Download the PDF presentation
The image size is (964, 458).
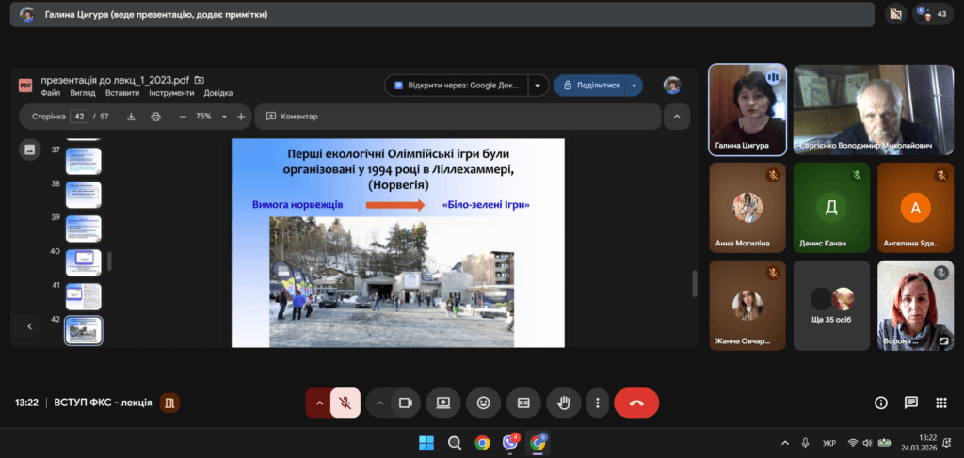[x=131, y=117]
